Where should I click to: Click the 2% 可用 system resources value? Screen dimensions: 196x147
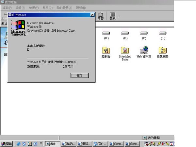point(68,67)
